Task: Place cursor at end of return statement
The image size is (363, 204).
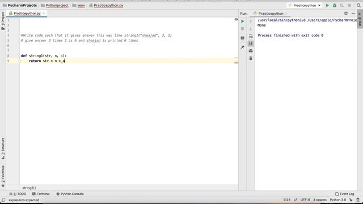Action: click(x=65, y=61)
